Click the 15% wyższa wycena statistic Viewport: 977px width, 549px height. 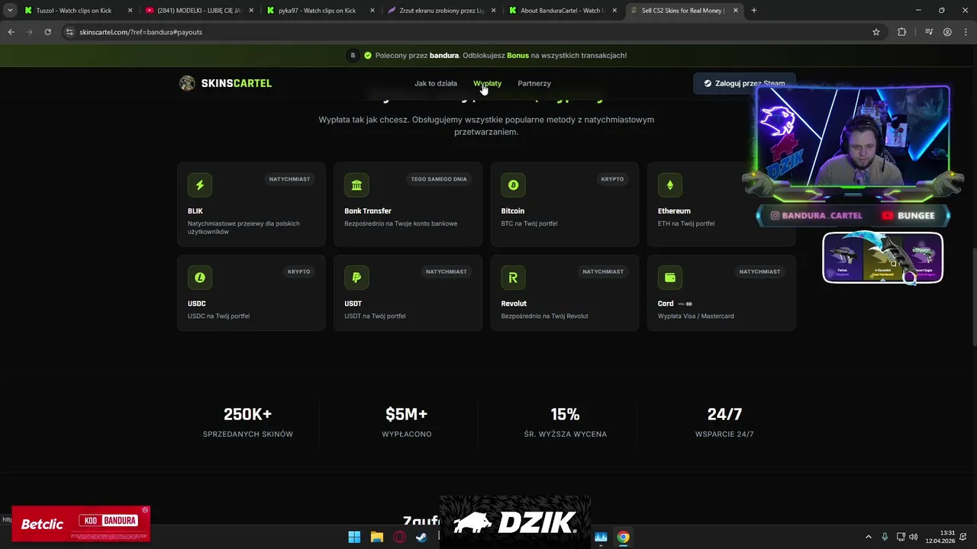565,422
